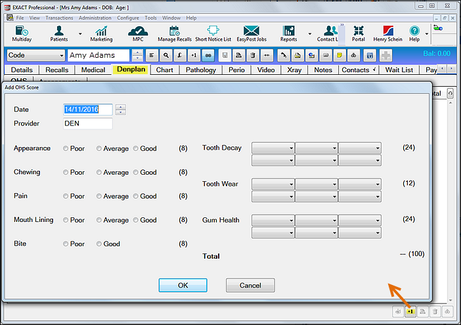Image resolution: width=461 pixels, height=325 pixels.
Task: Click the patient name field Amy Adams
Action: tap(99, 55)
